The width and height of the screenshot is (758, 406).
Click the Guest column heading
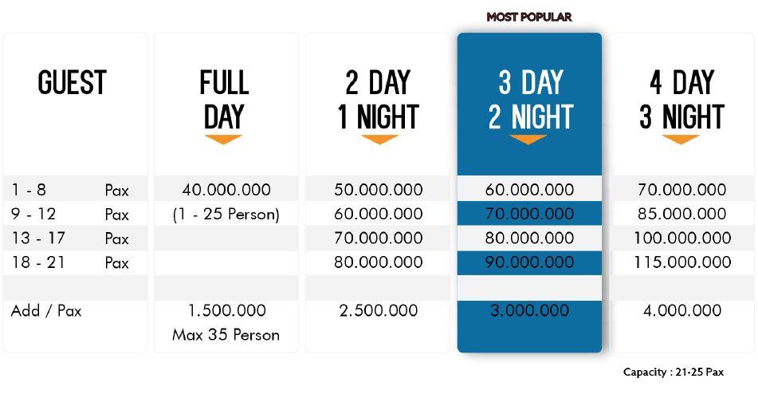click(x=72, y=83)
